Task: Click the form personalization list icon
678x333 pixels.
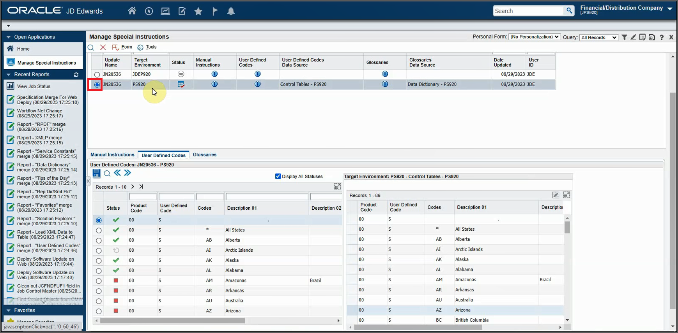Action: pyautogui.click(x=643, y=37)
